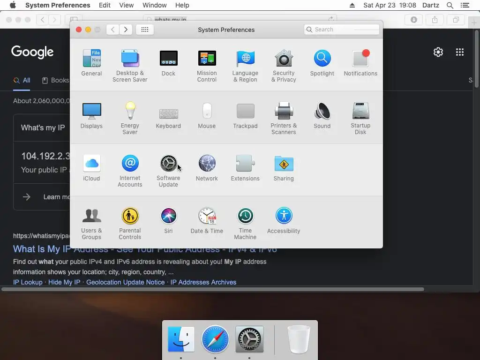Viewport: 480px width, 360px height.
Task: Open the Help menu
Action: (182, 5)
